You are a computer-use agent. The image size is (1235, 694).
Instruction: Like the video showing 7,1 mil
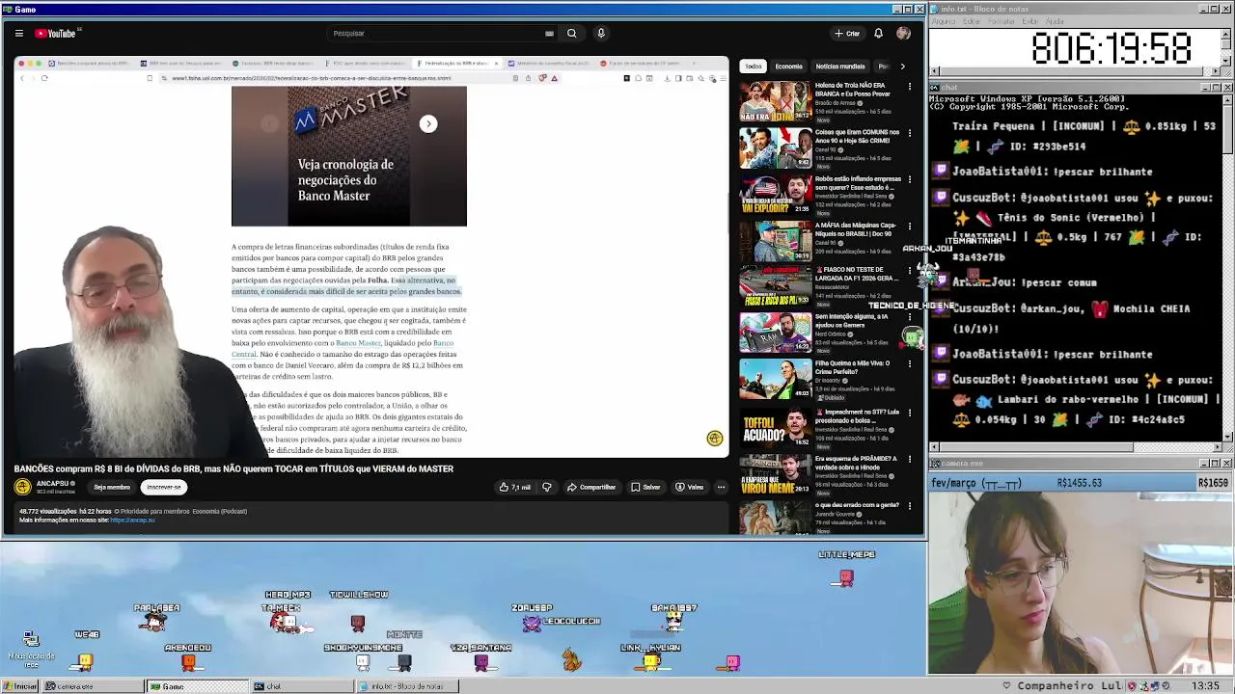coord(515,487)
